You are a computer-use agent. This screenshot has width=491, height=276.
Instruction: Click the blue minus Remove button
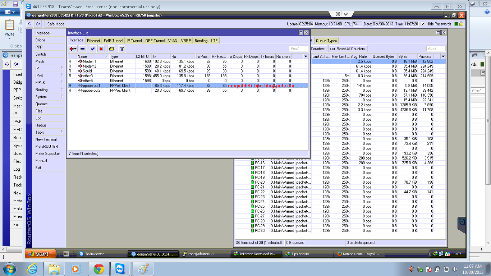(x=82, y=49)
